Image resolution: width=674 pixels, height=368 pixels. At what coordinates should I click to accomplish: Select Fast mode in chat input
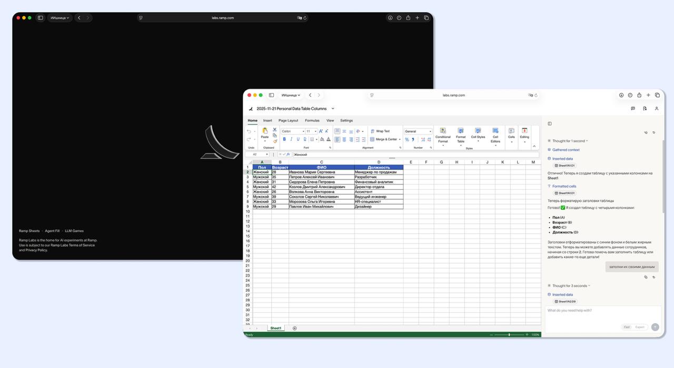[x=627, y=327]
